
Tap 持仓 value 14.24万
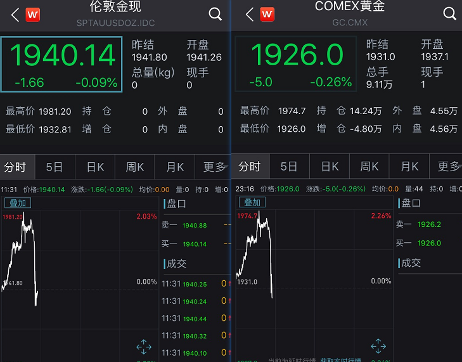pos(366,111)
